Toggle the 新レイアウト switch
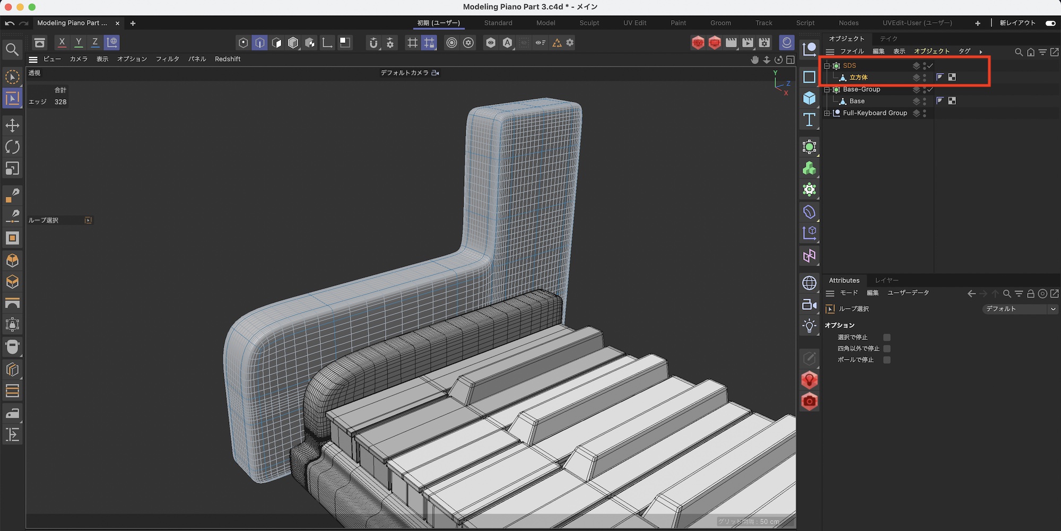 click(x=1050, y=23)
